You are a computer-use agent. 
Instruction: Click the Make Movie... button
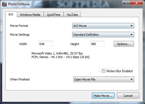(103, 96)
